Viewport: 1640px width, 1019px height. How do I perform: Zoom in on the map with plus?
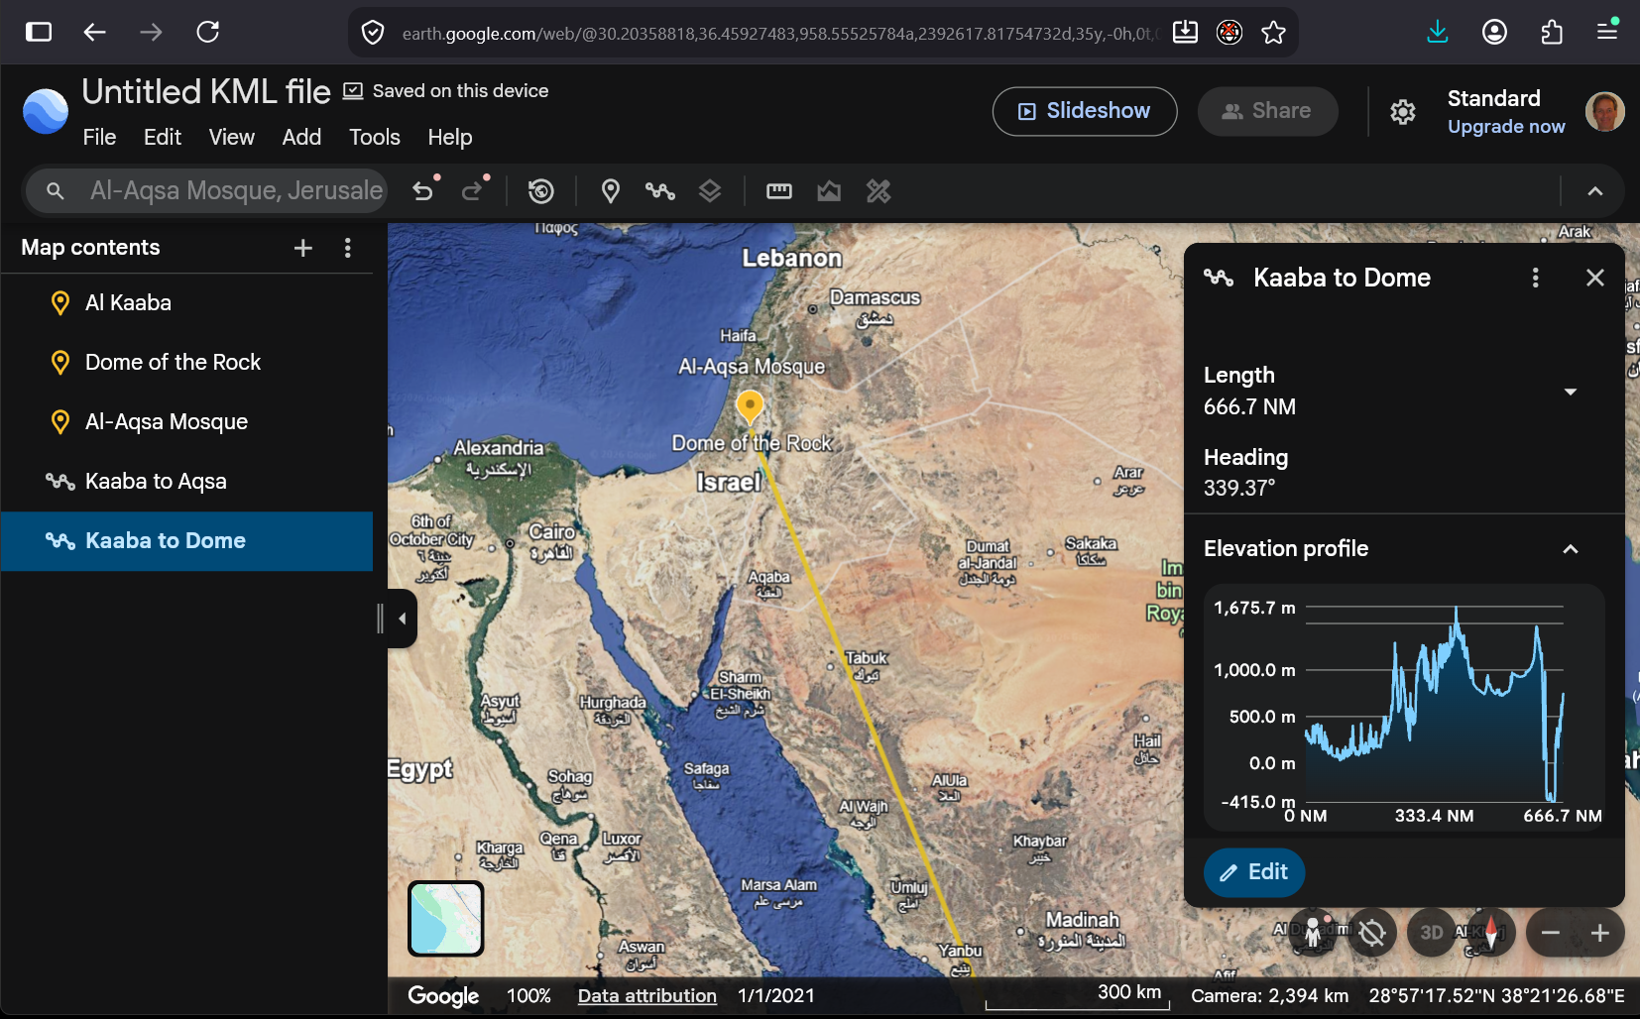click(1600, 933)
